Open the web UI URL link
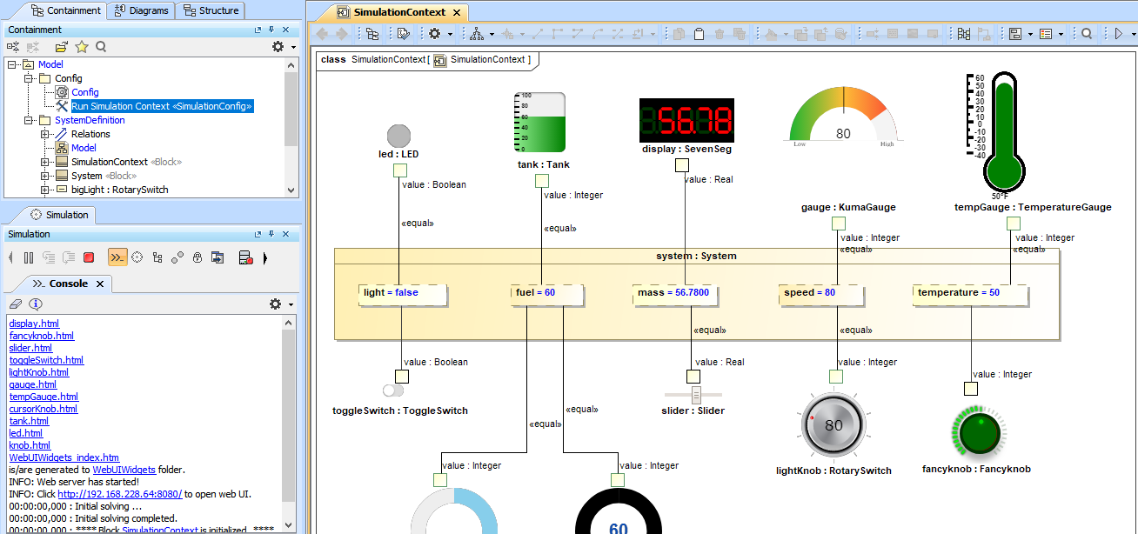The image size is (1138, 534). click(x=120, y=494)
